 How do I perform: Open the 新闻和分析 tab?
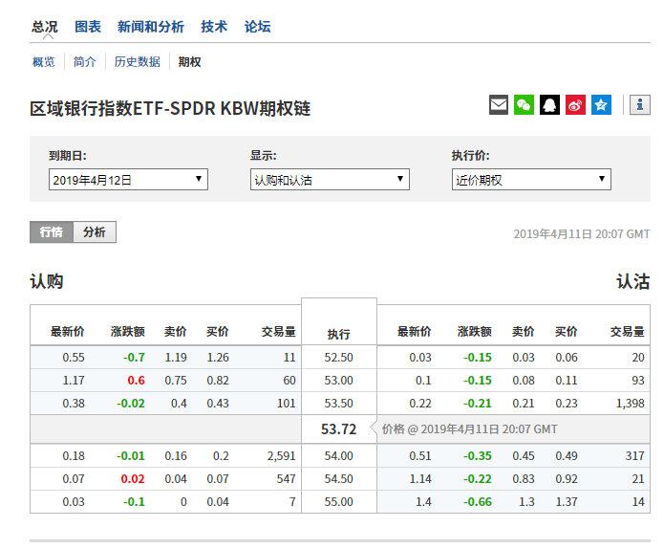tap(151, 27)
